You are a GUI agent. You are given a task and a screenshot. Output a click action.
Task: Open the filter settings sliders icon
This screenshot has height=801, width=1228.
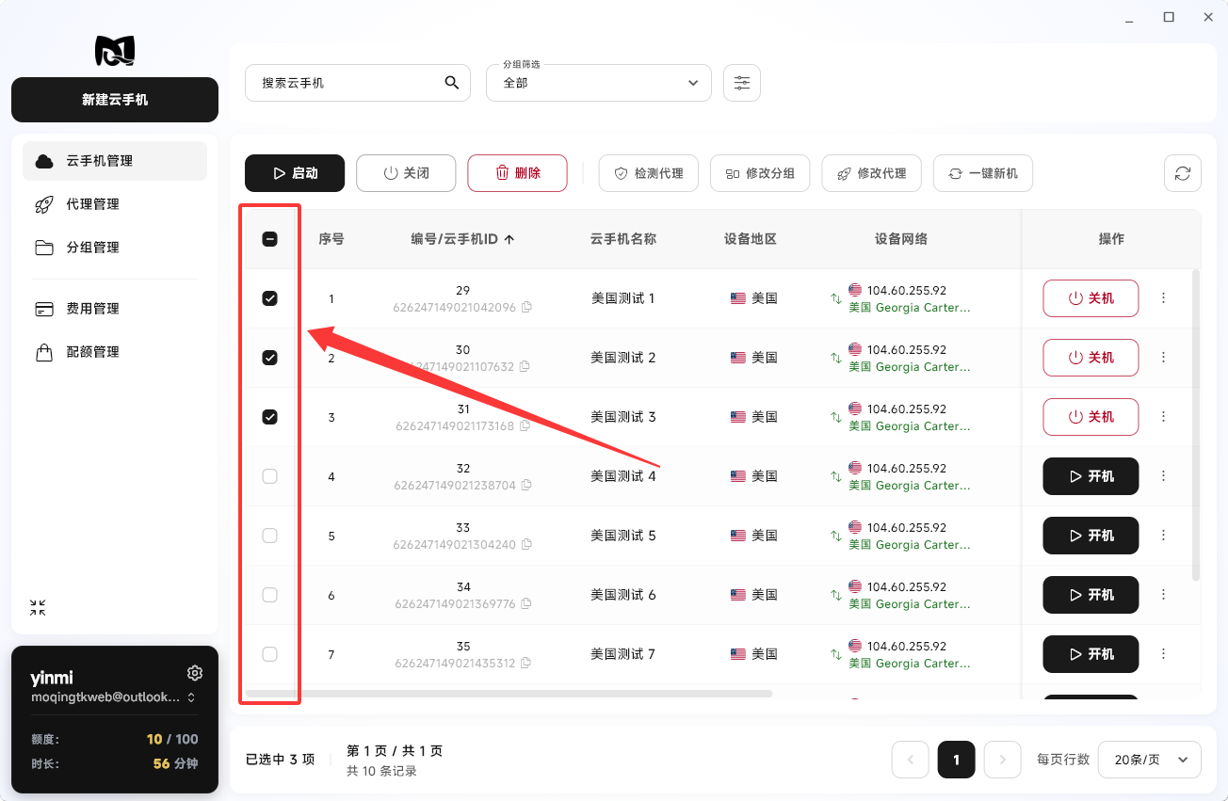tap(742, 83)
